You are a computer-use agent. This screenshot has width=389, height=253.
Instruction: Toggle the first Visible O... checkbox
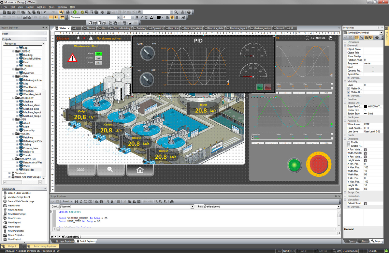(x=348, y=89)
